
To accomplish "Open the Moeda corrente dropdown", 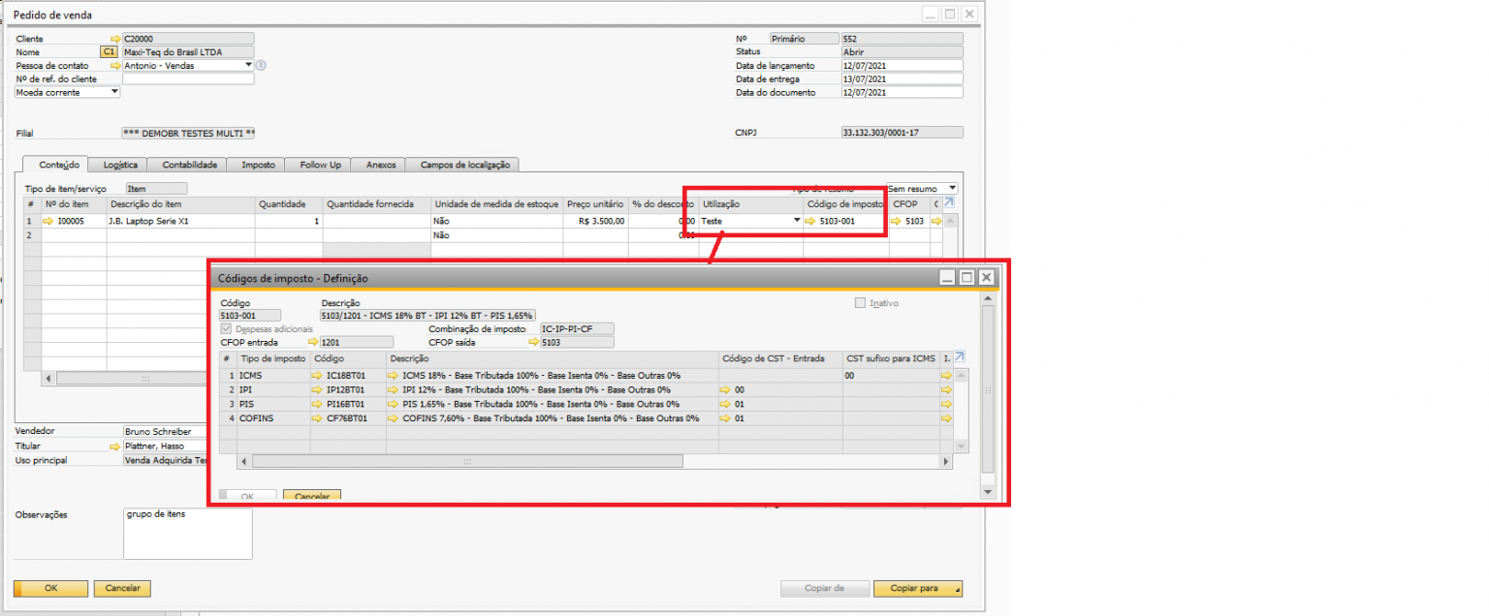I will [x=114, y=93].
